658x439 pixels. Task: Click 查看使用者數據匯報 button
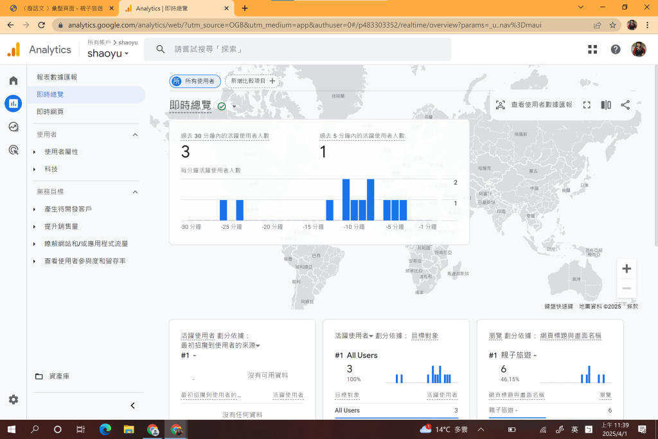point(534,105)
